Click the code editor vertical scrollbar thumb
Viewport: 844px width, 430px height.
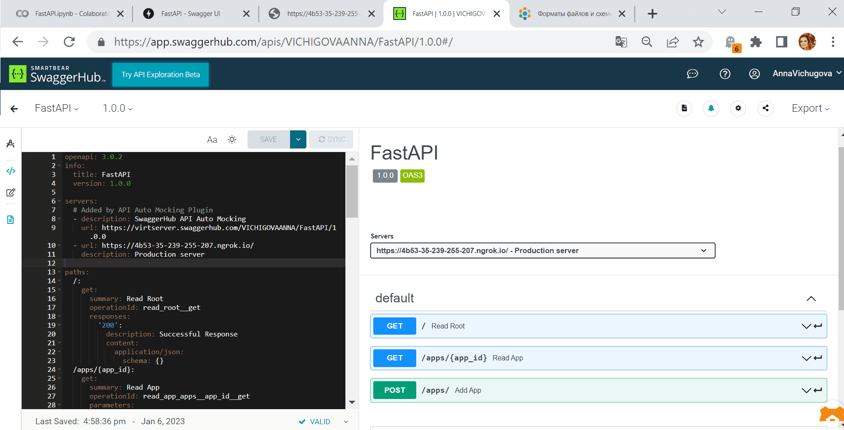(x=352, y=192)
